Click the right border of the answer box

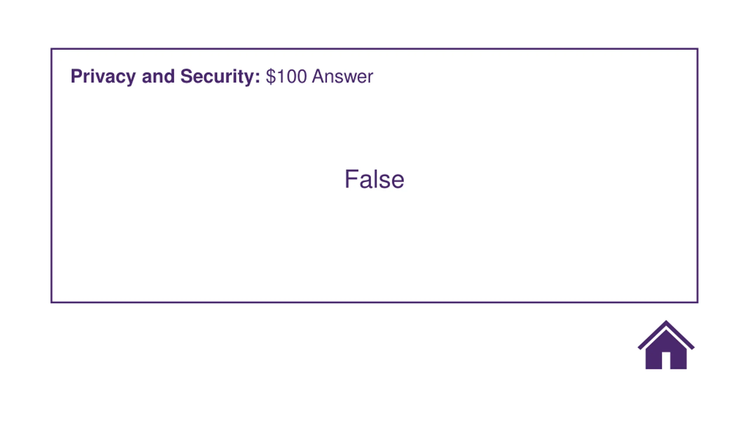click(x=698, y=175)
